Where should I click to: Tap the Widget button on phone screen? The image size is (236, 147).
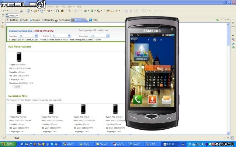coord(134,39)
